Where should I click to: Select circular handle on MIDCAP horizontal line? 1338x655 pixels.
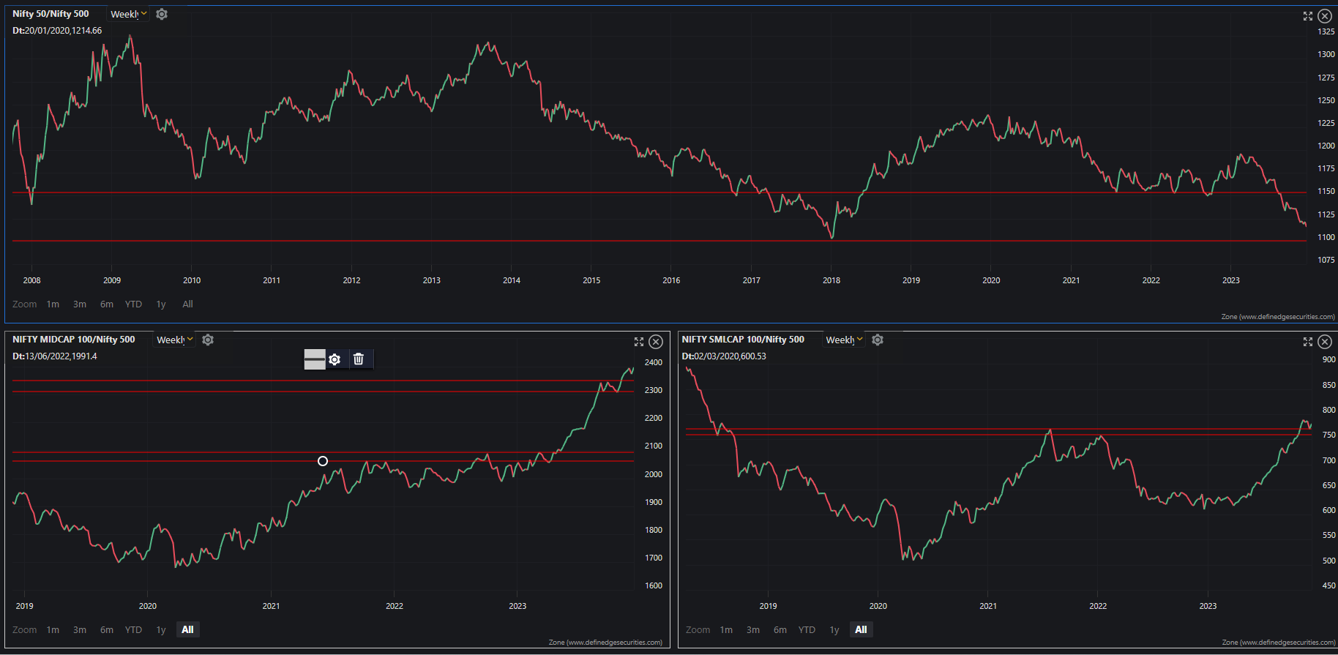[323, 461]
